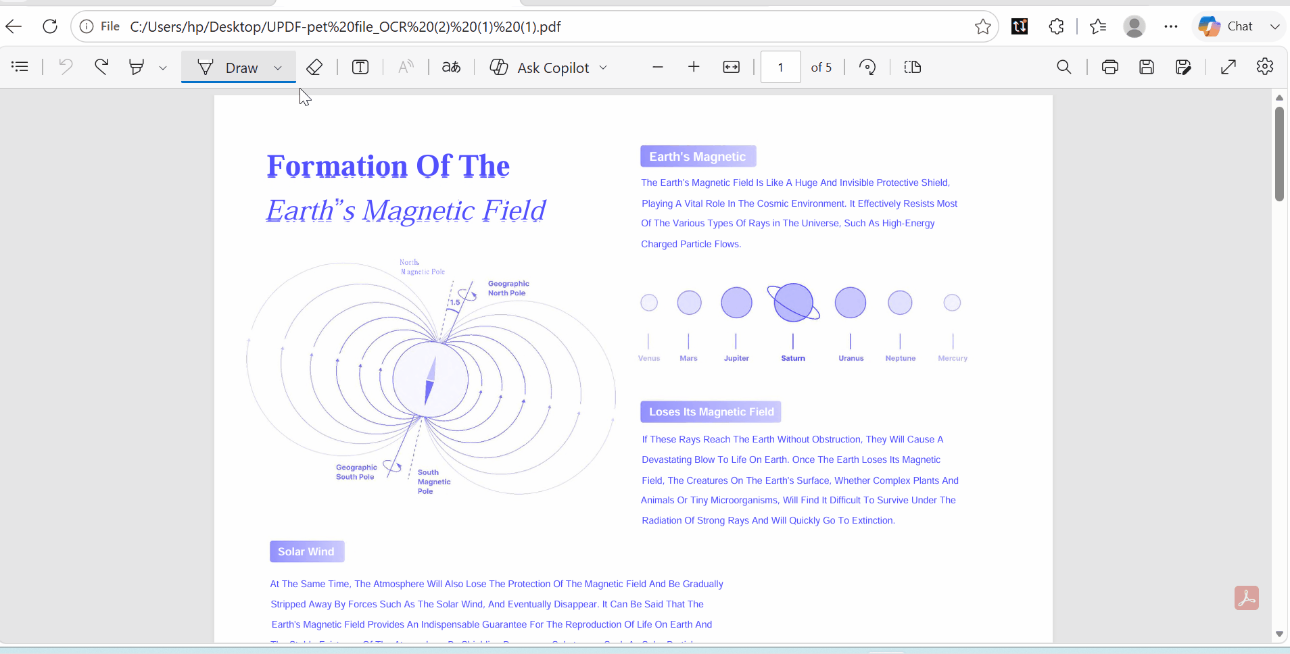View site information icon

(x=87, y=26)
